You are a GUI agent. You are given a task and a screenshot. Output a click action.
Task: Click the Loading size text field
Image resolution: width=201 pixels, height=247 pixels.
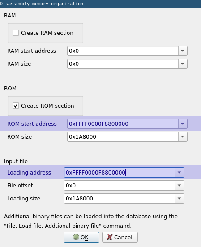[x=120, y=199]
